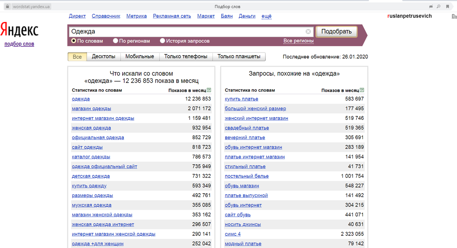Open keyword 'магазин одежды'
Image resolution: width=457 pixels, height=248 pixels.
coord(91,108)
